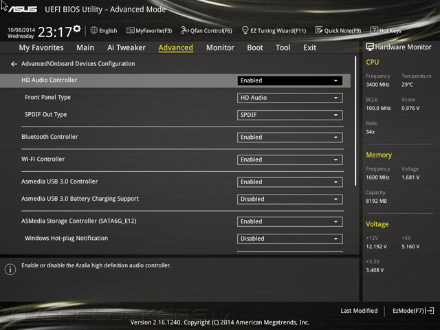Open Asmedia USB 3.0 Battery Charging Support dropdown

[289, 199]
